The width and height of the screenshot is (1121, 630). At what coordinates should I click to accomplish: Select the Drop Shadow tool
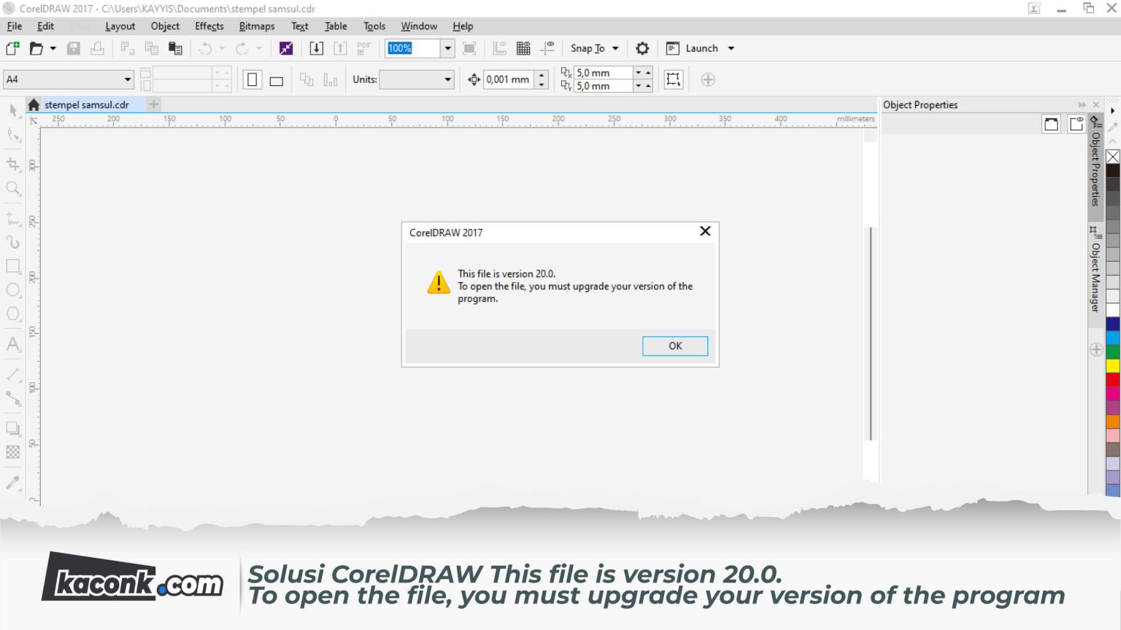(x=13, y=428)
